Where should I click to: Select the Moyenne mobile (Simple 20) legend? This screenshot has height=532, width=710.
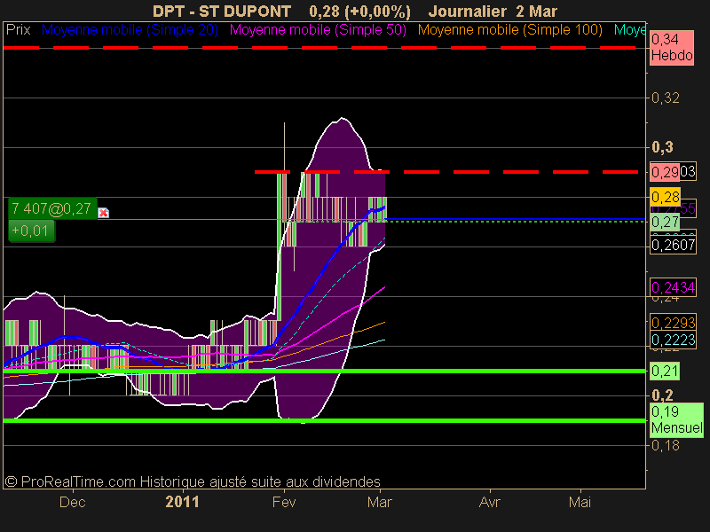click(x=130, y=30)
